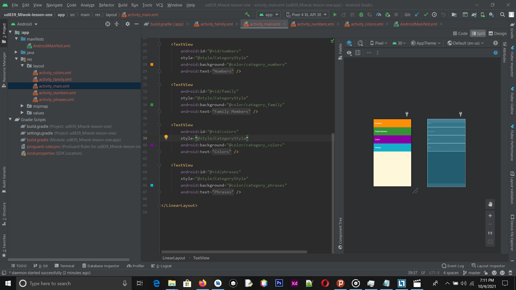This screenshot has height=290, width=516.
Task: Start debugging with the bug icon
Action: point(361,15)
